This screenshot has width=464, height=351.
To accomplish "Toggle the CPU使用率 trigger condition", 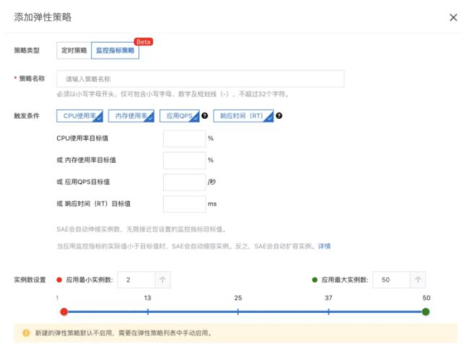I will pyautogui.click(x=79, y=116).
